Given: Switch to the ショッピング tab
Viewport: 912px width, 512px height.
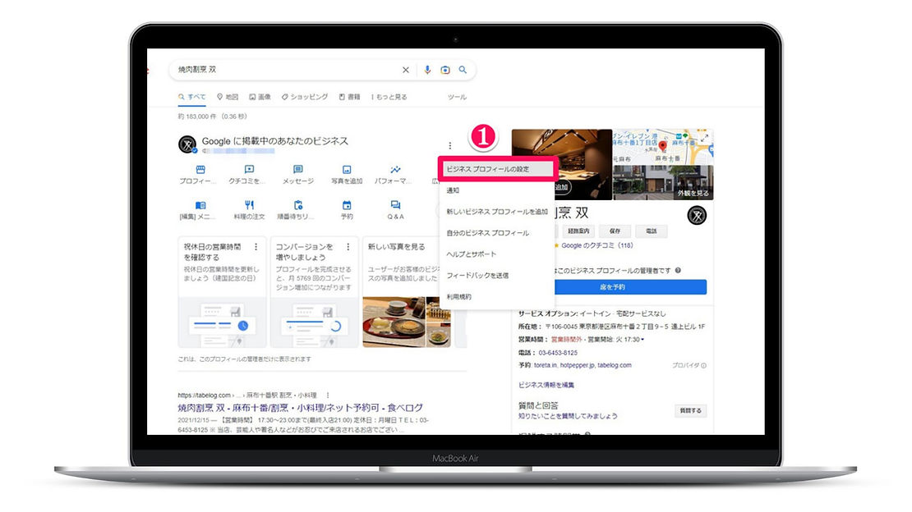Looking at the screenshot, I should click(305, 97).
